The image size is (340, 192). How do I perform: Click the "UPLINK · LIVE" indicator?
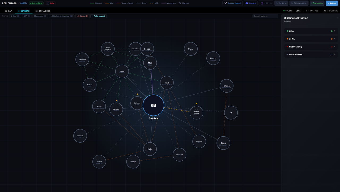[x=292, y=11]
